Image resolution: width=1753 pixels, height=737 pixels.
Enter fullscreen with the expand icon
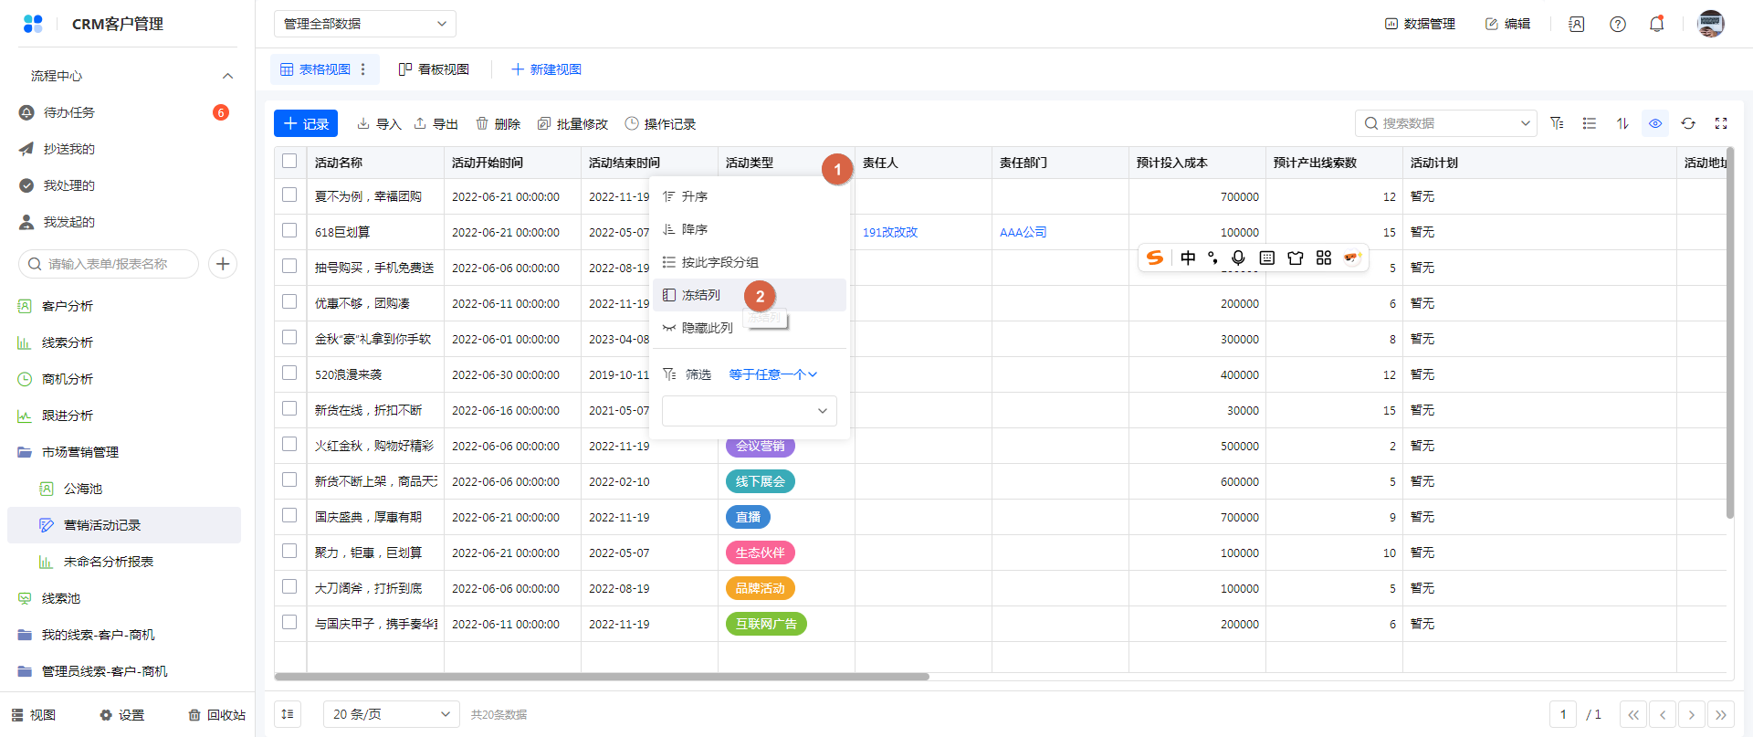click(x=1721, y=123)
